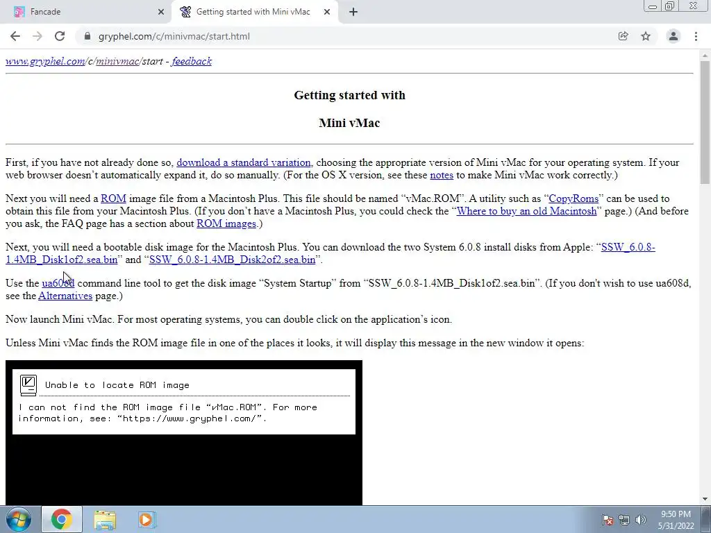Open the CopyRoms link

[574, 198]
